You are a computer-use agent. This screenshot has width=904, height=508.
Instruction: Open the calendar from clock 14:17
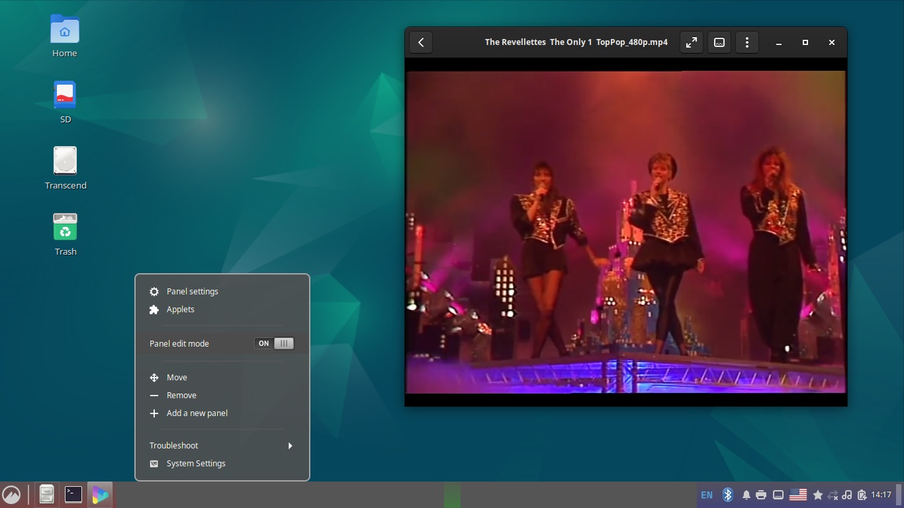point(881,495)
